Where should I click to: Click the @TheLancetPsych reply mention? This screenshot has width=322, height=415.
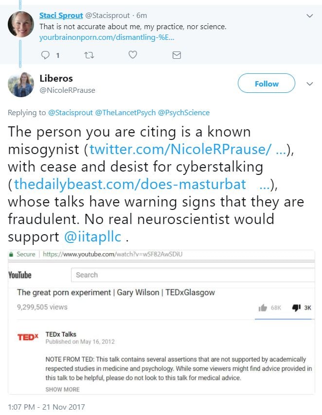tap(125, 113)
